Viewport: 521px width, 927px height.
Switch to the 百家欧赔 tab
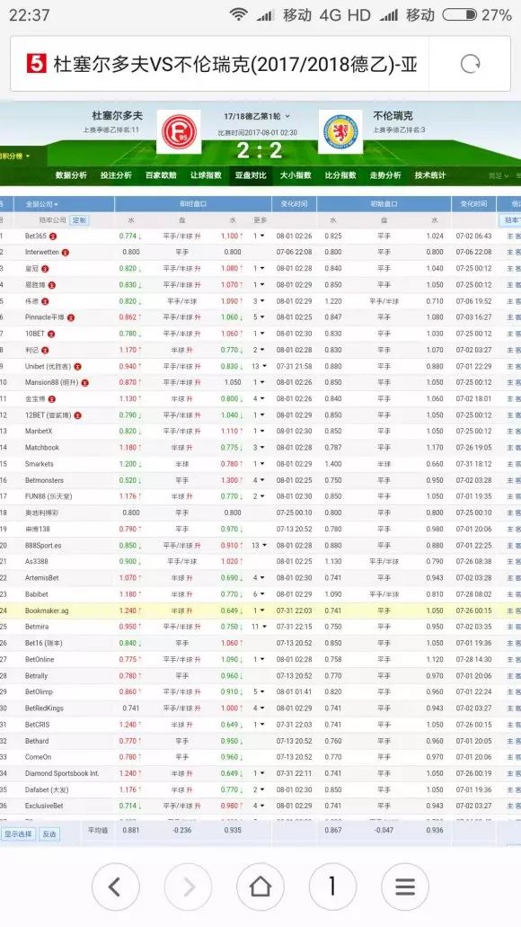point(161,175)
